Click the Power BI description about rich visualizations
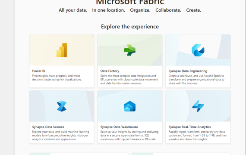 click(57, 77)
